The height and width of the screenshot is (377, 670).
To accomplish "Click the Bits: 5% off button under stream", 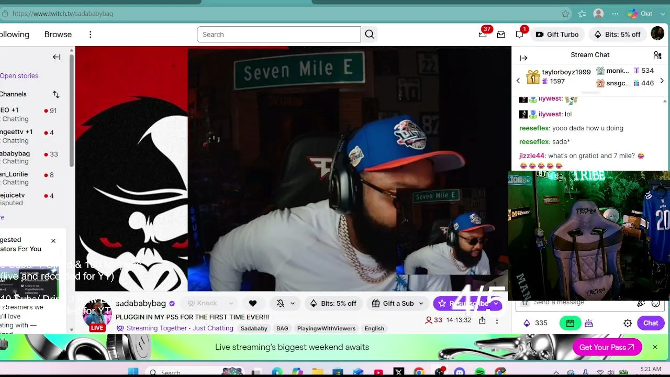I will [333, 303].
